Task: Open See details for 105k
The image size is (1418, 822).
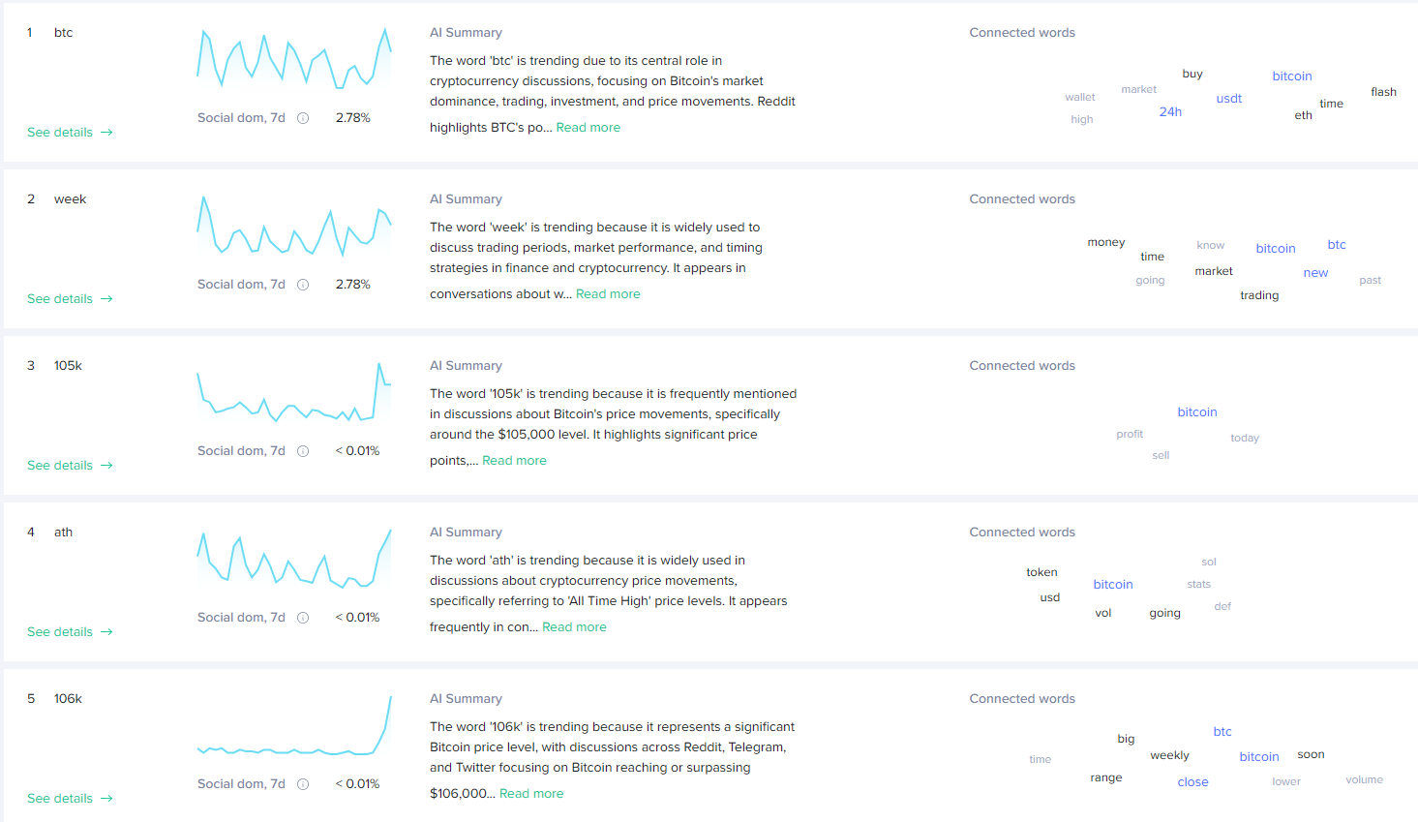Action: pos(70,466)
